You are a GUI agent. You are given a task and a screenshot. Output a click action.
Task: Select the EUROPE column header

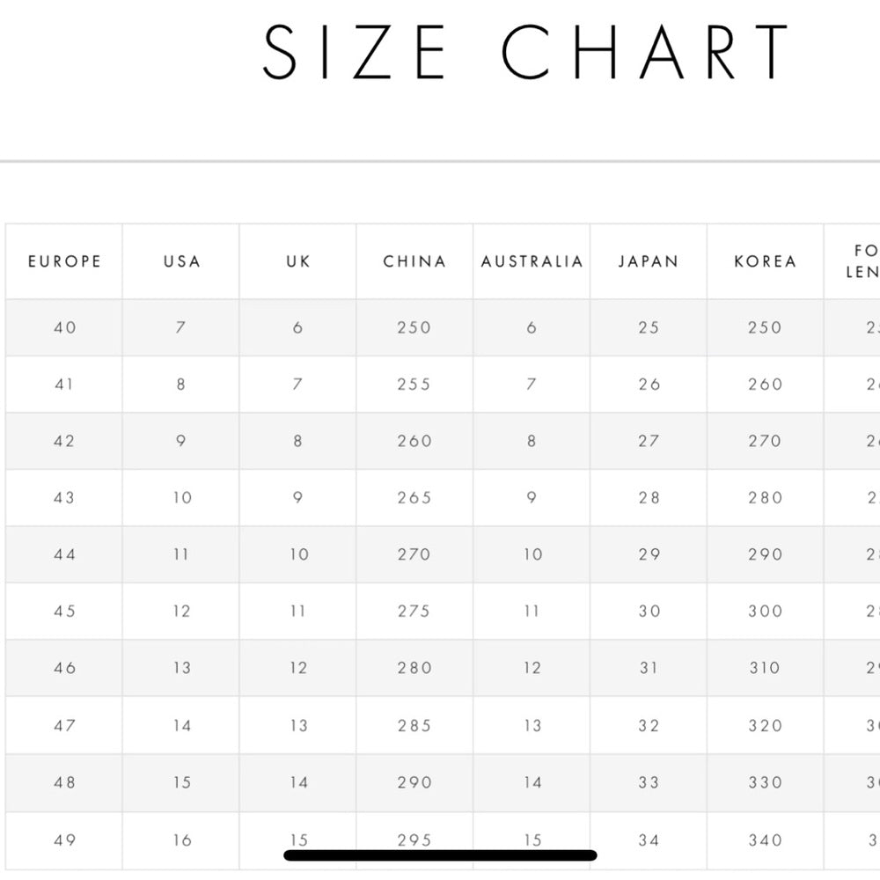[64, 261]
